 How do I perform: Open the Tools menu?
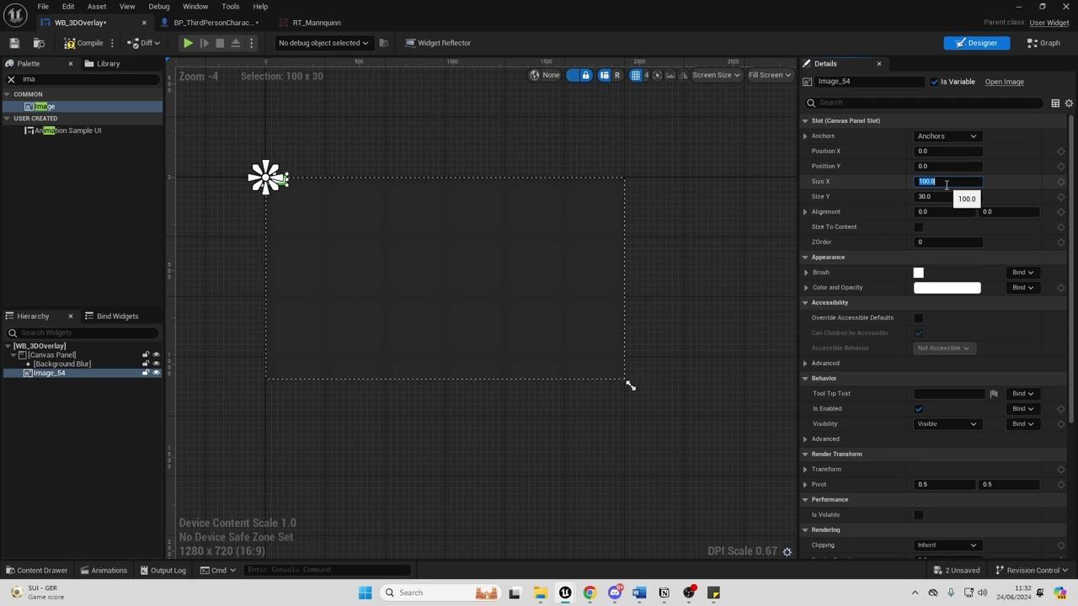click(230, 7)
